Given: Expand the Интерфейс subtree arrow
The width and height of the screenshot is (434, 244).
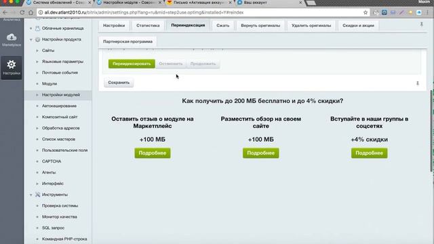Looking at the screenshot, I should (37, 184).
